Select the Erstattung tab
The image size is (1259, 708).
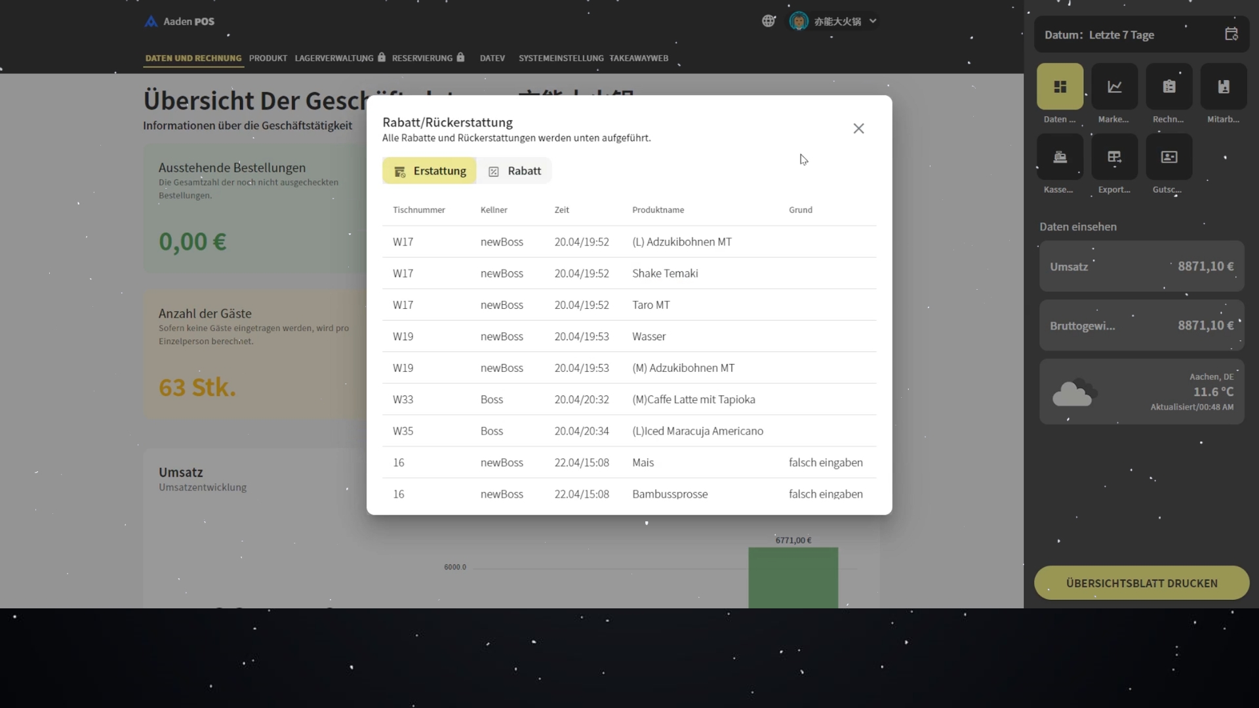point(430,171)
